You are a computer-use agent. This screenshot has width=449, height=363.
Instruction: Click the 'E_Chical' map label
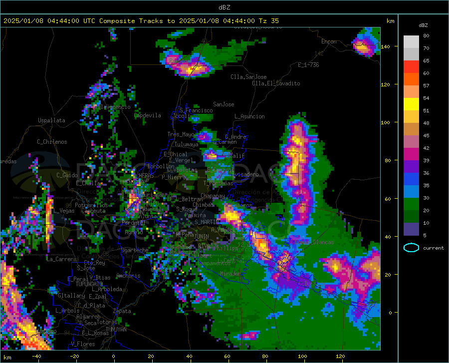pyautogui.click(x=176, y=154)
